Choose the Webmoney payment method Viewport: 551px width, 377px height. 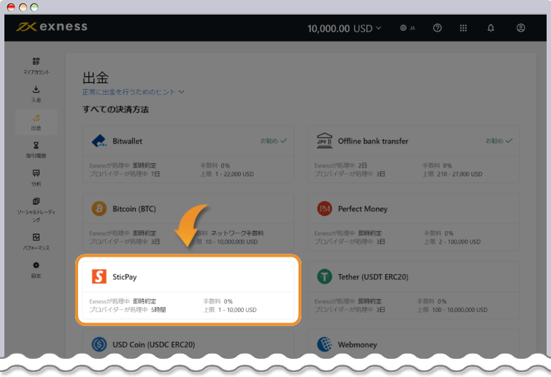(x=413, y=344)
